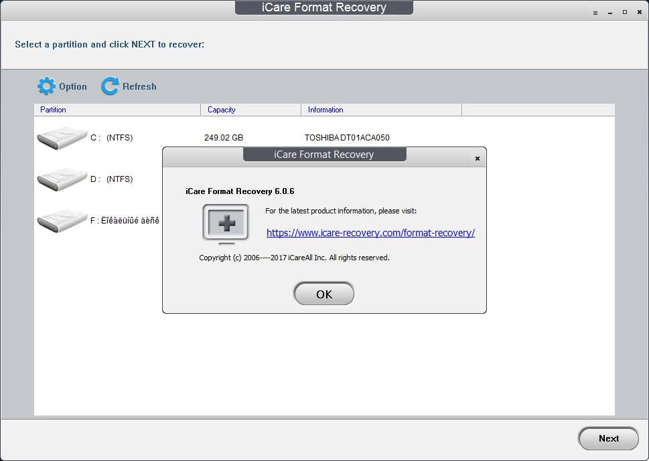This screenshot has width=649, height=461.
Task: Open the main window menu icon
Action: (595, 13)
